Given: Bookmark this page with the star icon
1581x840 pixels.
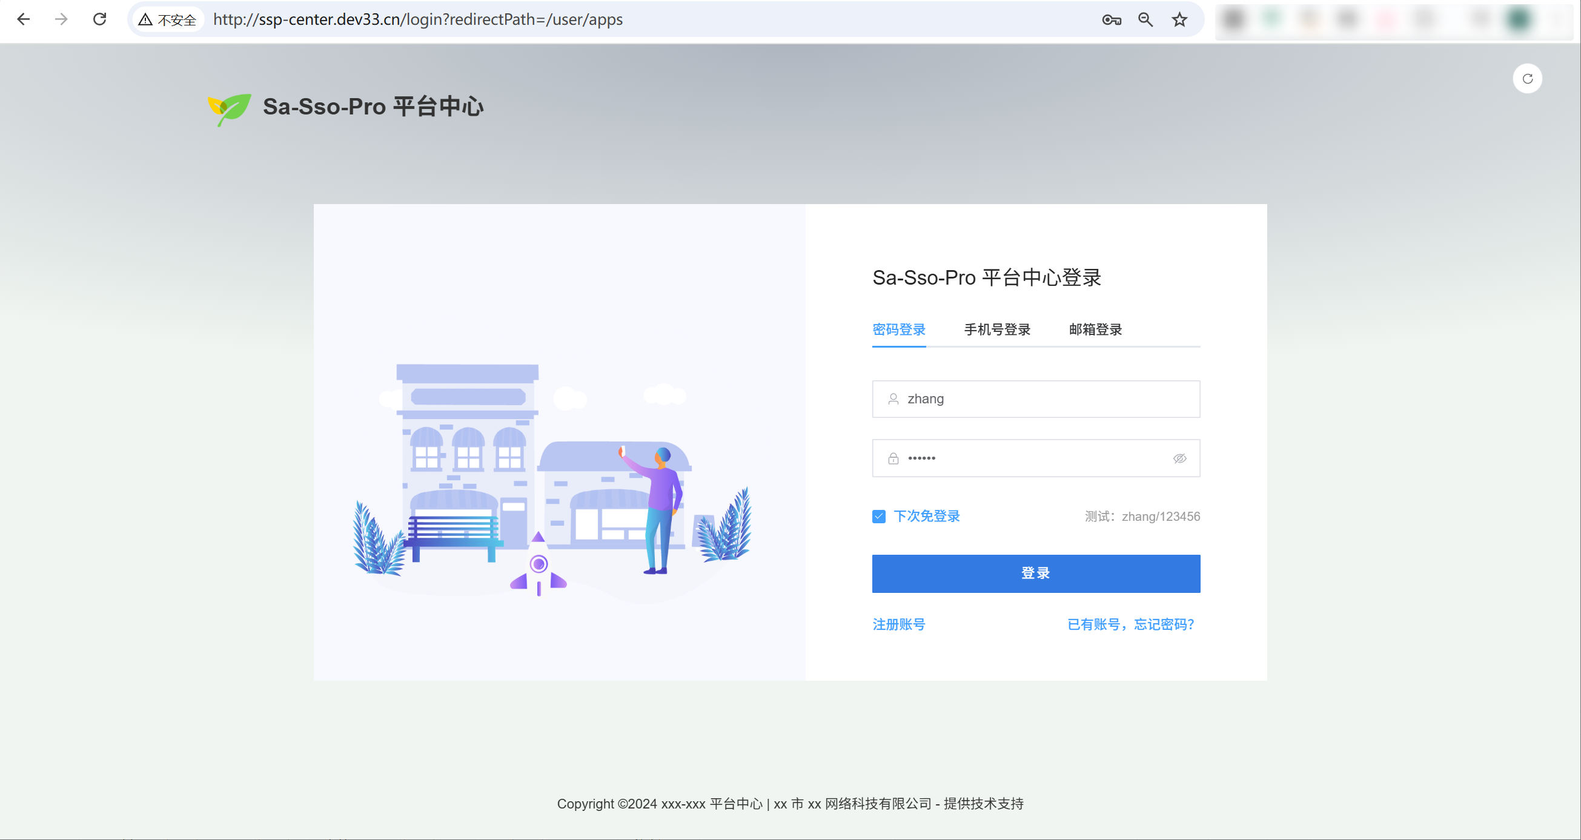Looking at the screenshot, I should 1179,19.
